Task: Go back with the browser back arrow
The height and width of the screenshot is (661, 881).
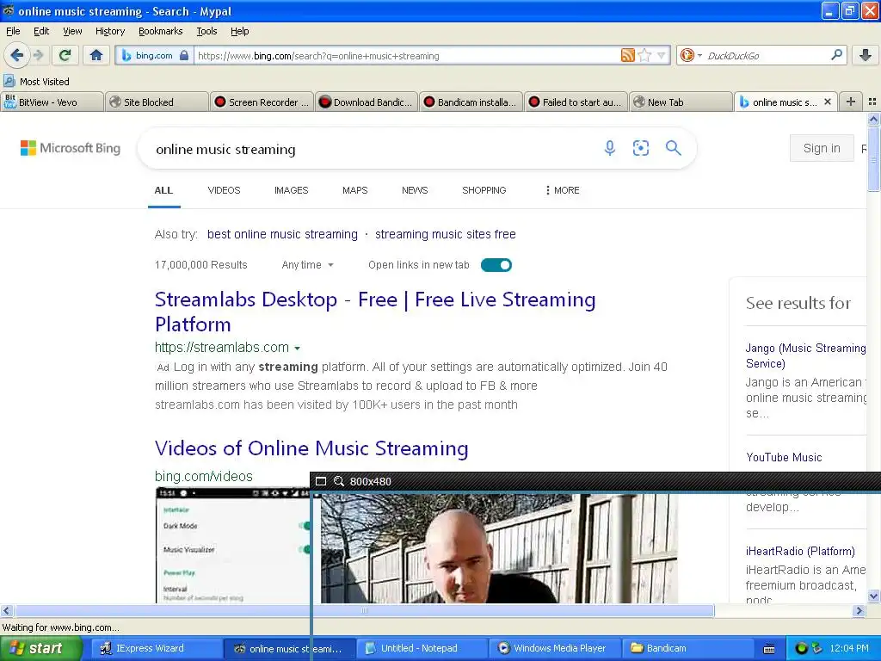Action: [x=16, y=55]
